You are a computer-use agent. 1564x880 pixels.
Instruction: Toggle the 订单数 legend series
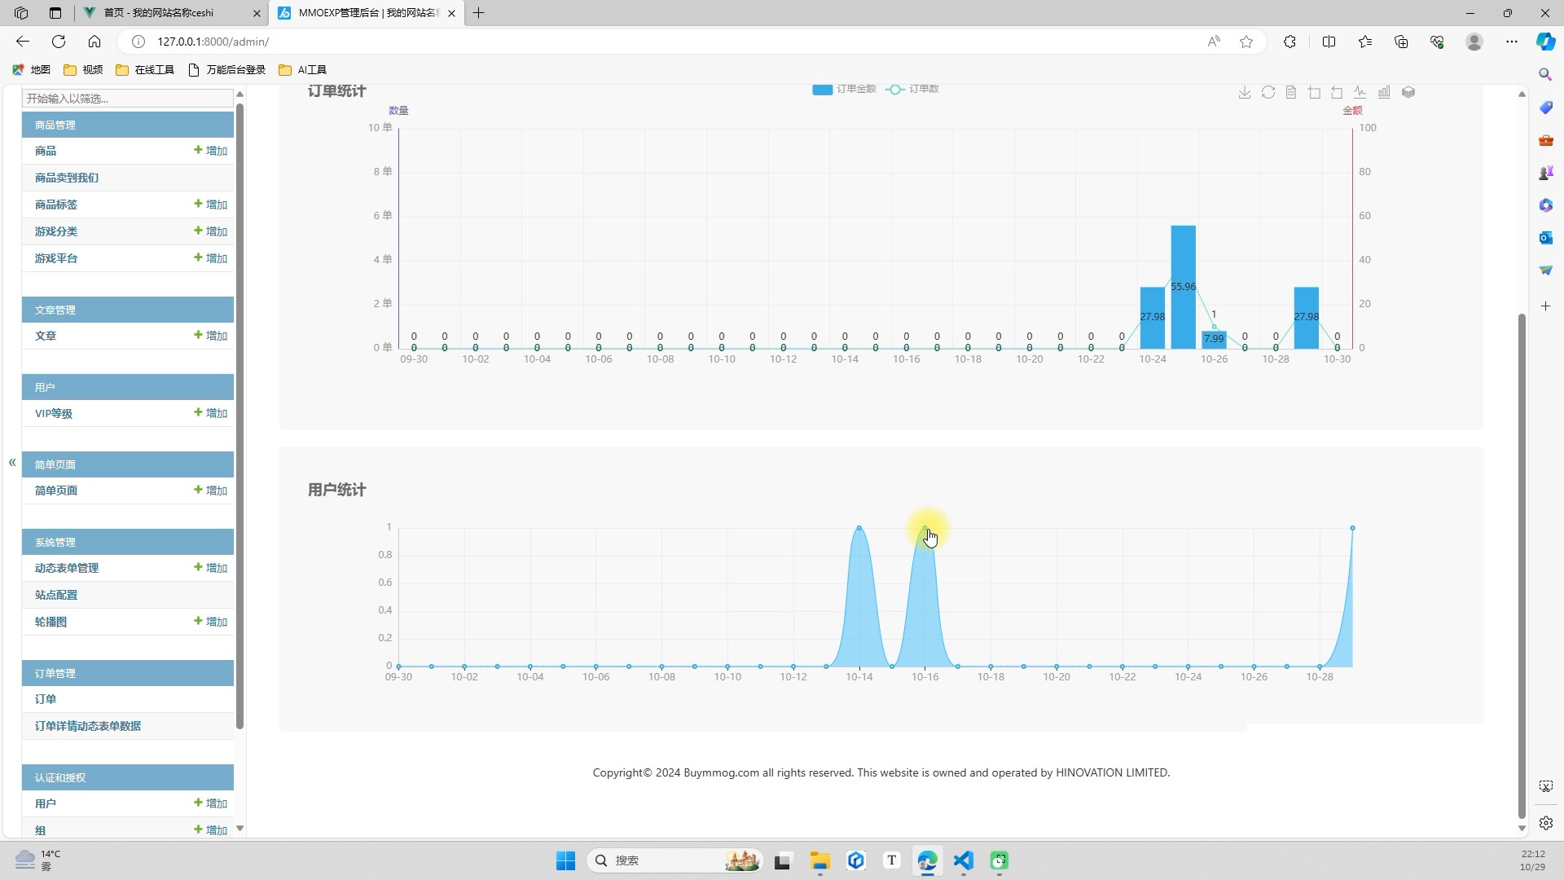[x=912, y=89]
